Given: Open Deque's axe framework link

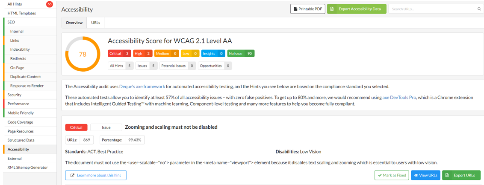Looking at the screenshot, I should point(142,87).
